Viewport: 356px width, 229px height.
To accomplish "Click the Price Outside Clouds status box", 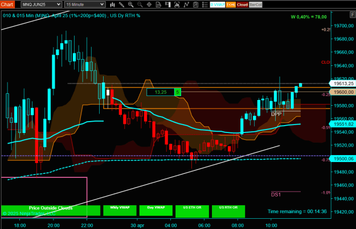I will 51,210.
